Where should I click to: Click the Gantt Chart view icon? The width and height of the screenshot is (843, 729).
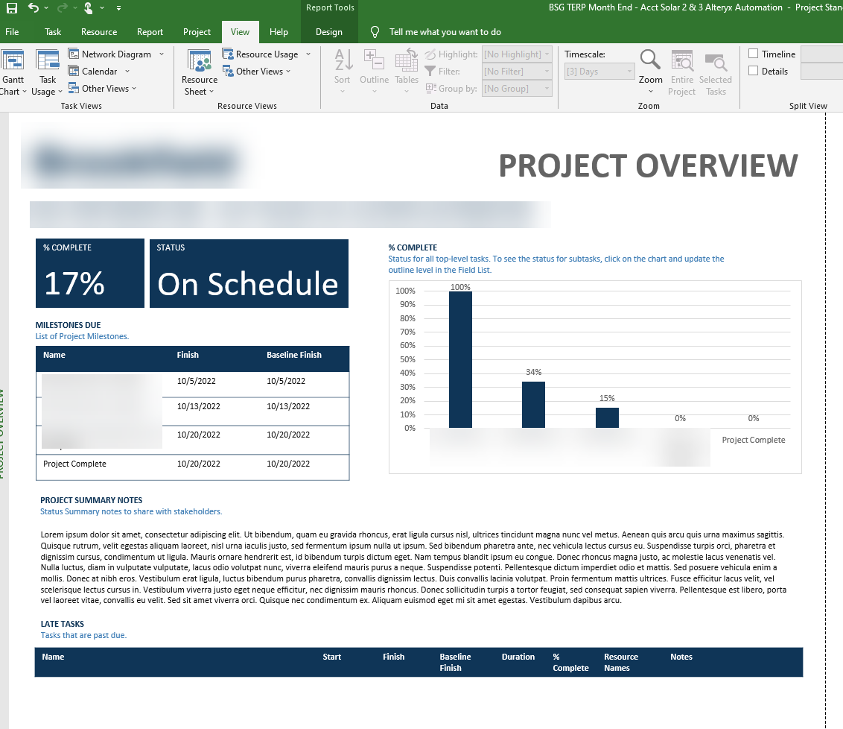(13, 60)
